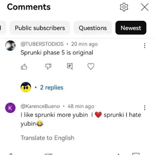Viewport: 155px width, 155px height.
Task: Open comment settings gear icon
Action: [124, 7]
